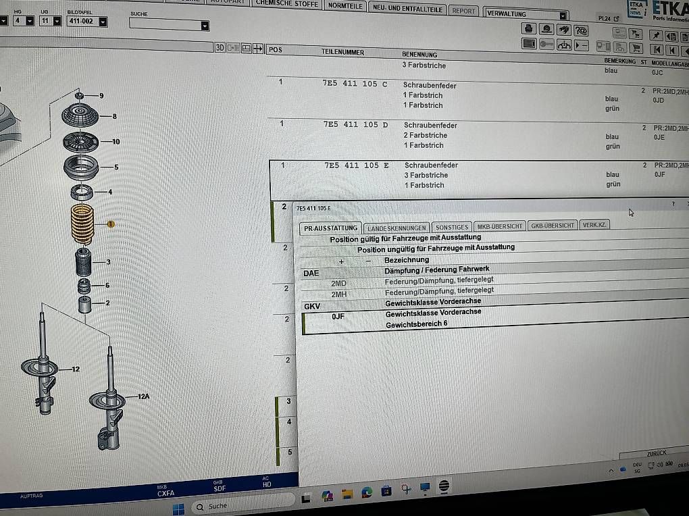Viewport: 689px width, 516px height.
Task: Click part label 8 in diagram
Action: [115, 116]
